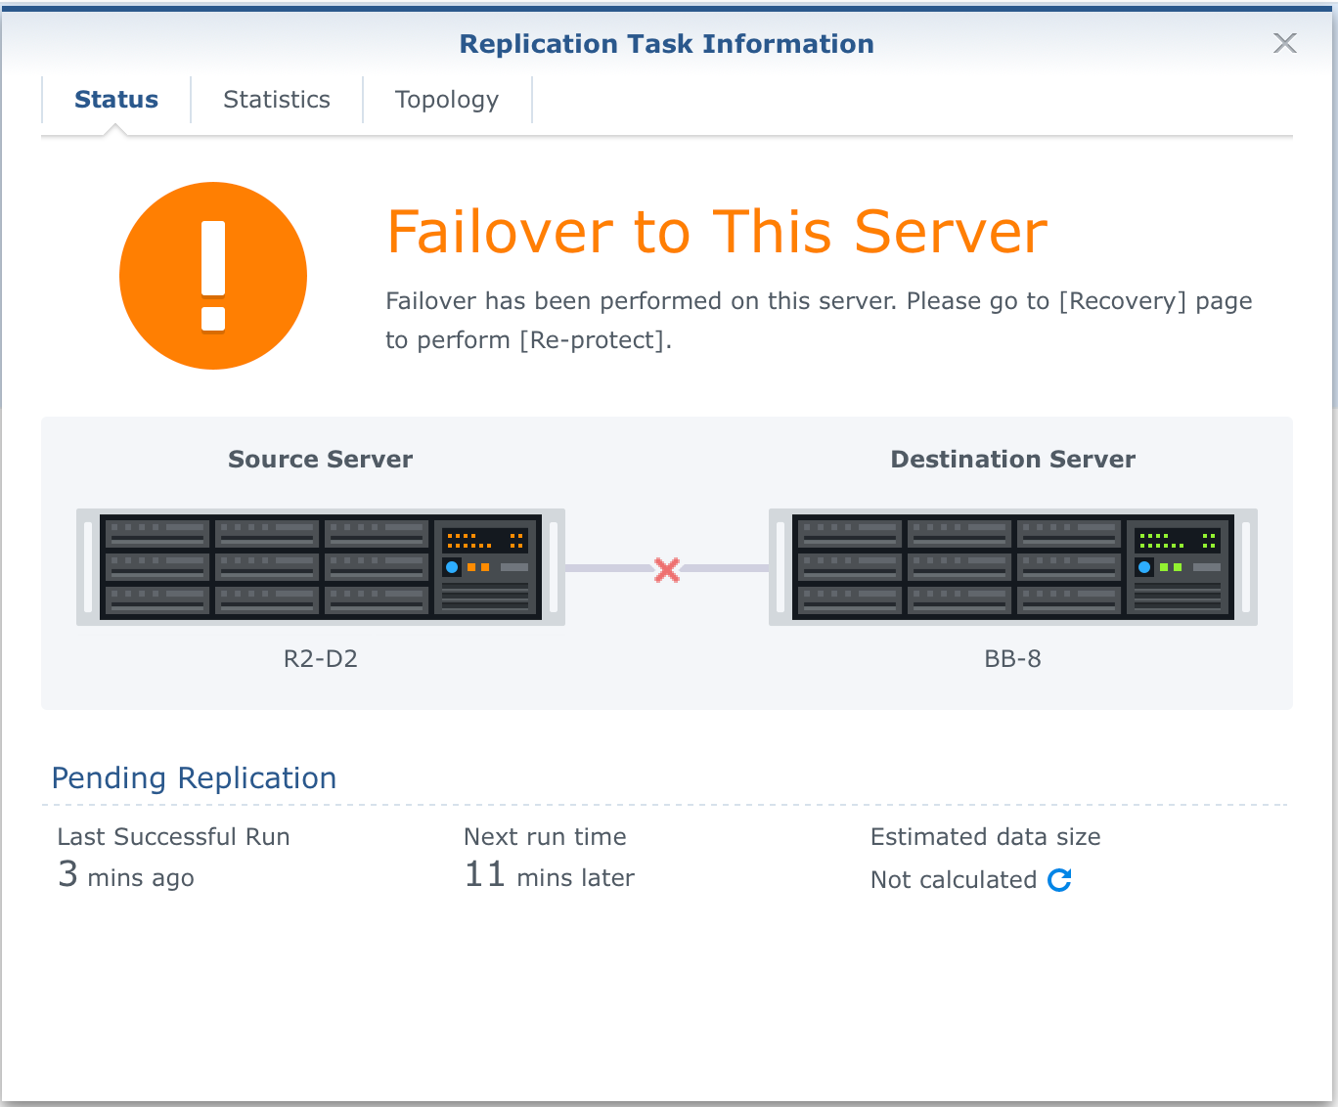
Task: Click the 11 mins later value
Action: (x=550, y=876)
